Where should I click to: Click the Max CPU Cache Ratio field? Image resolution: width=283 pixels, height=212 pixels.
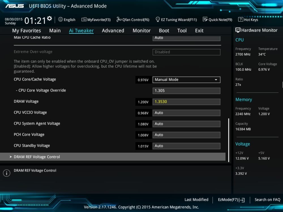pyautogui.click(x=186, y=38)
